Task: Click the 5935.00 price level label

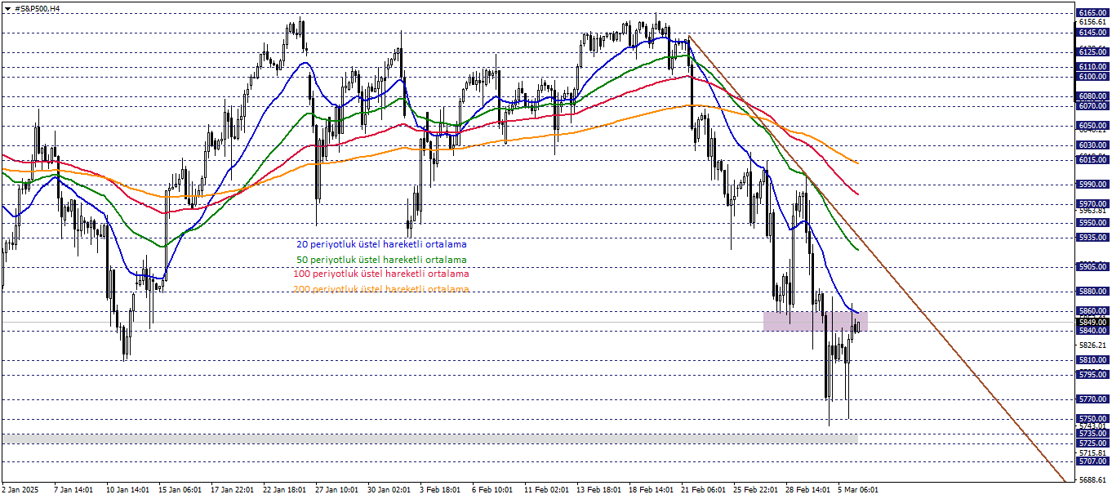Action: click(x=1092, y=238)
